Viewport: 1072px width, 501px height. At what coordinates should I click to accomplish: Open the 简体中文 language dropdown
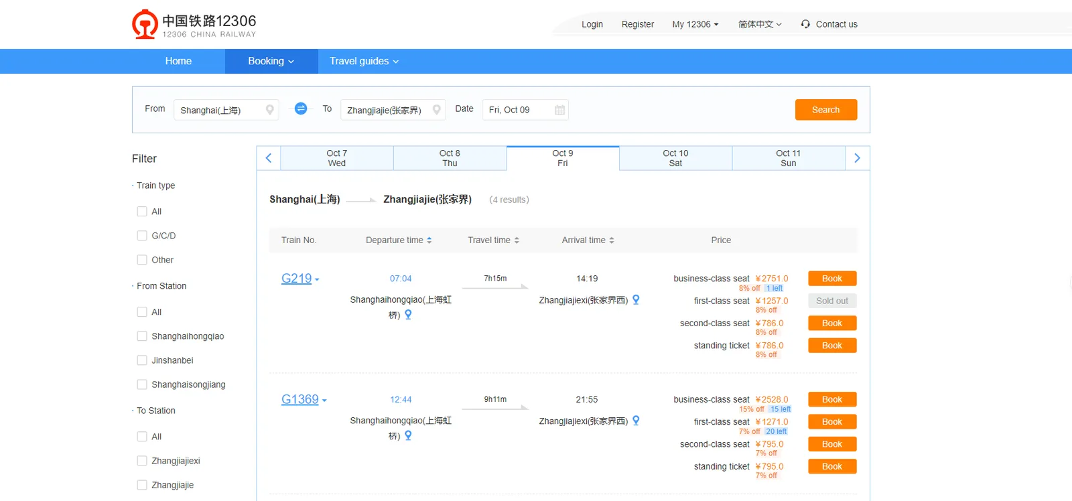760,24
